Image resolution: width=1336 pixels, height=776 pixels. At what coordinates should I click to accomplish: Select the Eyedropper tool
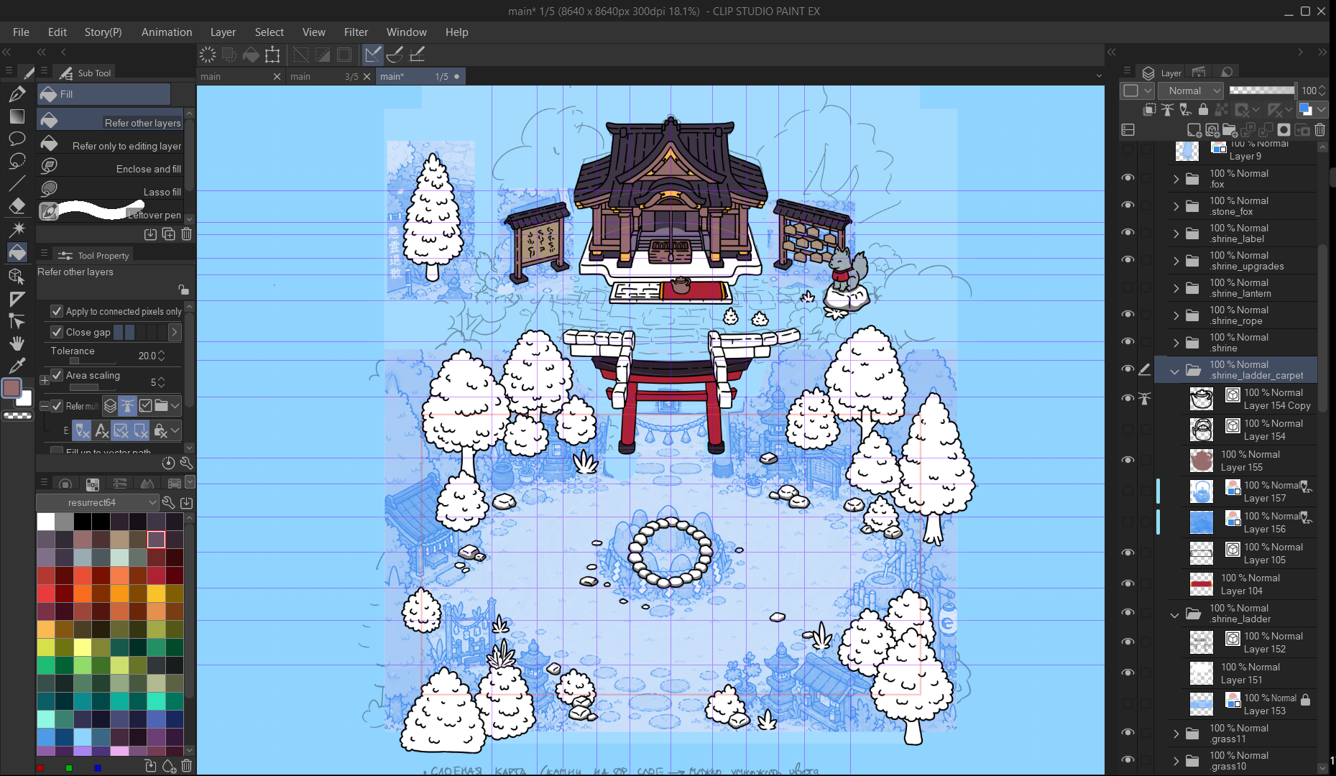tap(17, 366)
